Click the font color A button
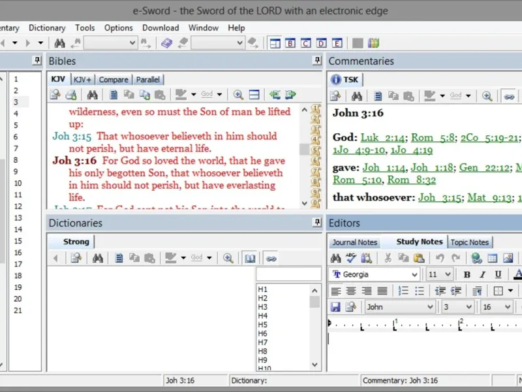 [517, 274]
